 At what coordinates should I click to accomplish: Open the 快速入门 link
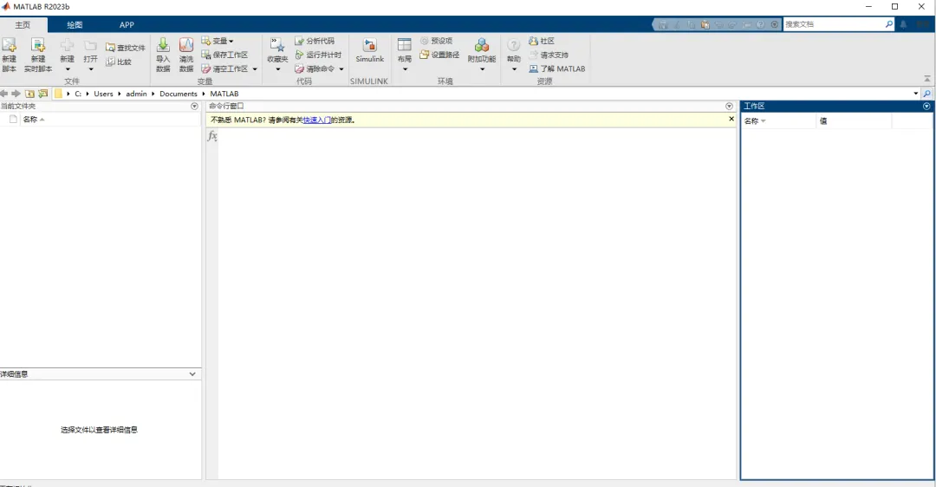click(x=317, y=120)
